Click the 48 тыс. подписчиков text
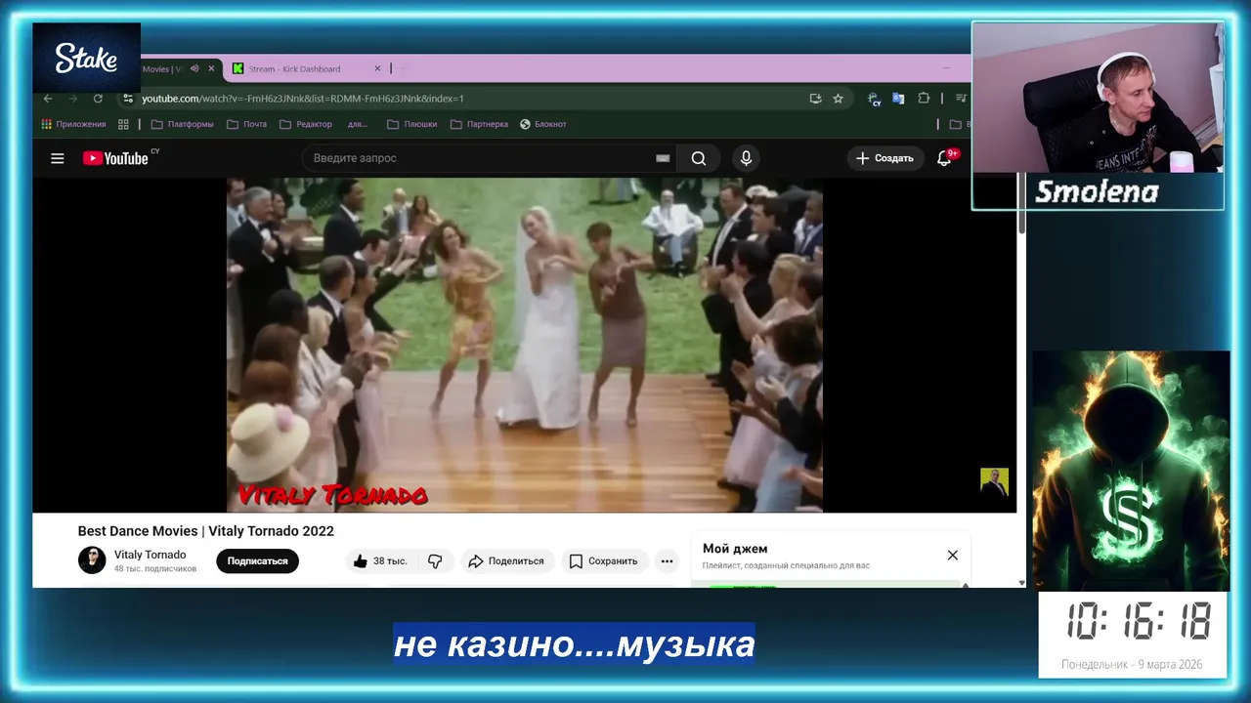This screenshot has width=1251, height=703. pos(155,569)
